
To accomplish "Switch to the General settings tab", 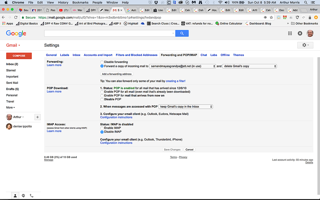I will coord(51,55).
